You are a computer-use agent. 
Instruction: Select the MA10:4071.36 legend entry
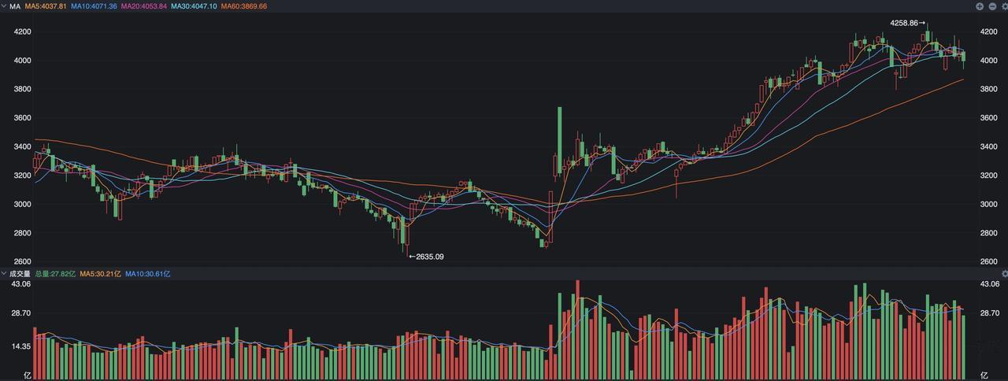[x=94, y=6]
